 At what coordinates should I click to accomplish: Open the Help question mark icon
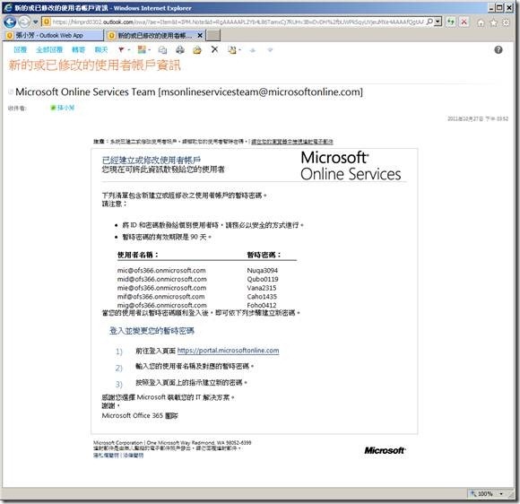[498, 49]
